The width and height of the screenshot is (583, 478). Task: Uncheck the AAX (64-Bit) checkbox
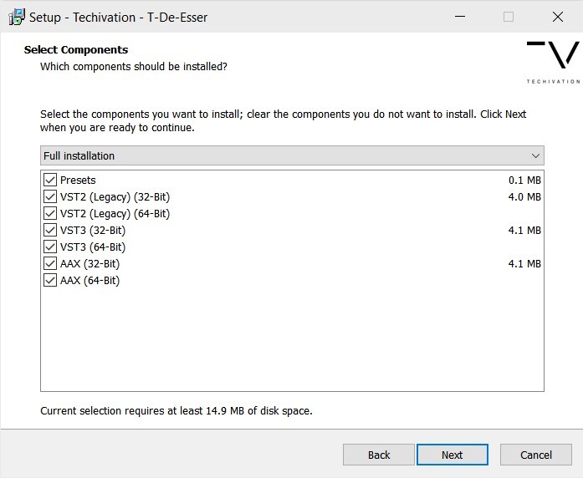tap(50, 280)
